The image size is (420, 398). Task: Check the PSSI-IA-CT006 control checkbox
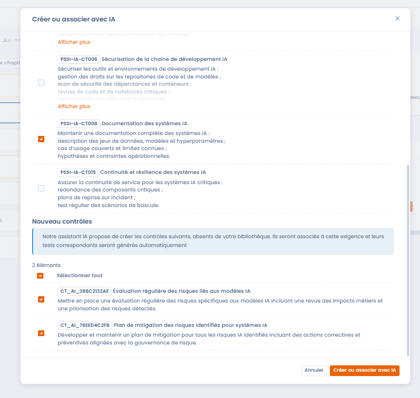[x=41, y=83]
